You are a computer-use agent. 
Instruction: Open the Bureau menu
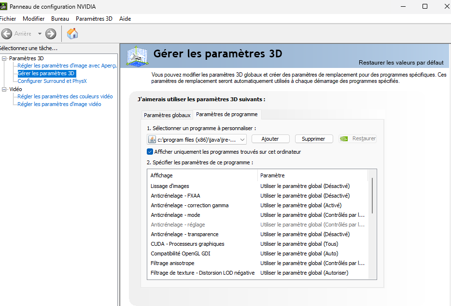[60, 19]
